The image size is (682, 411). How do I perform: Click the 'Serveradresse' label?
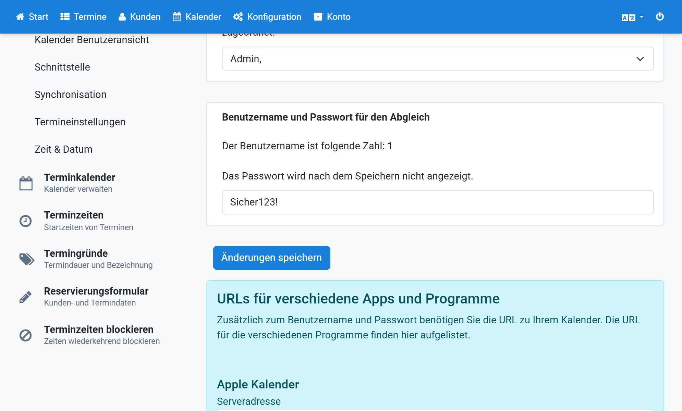[x=249, y=401]
